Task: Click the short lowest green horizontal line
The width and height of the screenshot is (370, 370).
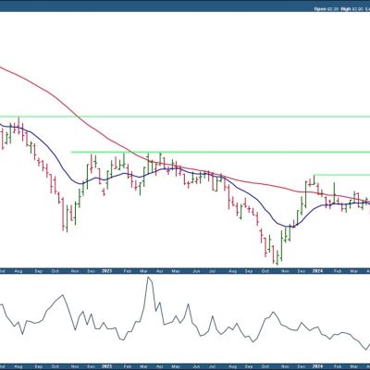Action: click(342, 175)
